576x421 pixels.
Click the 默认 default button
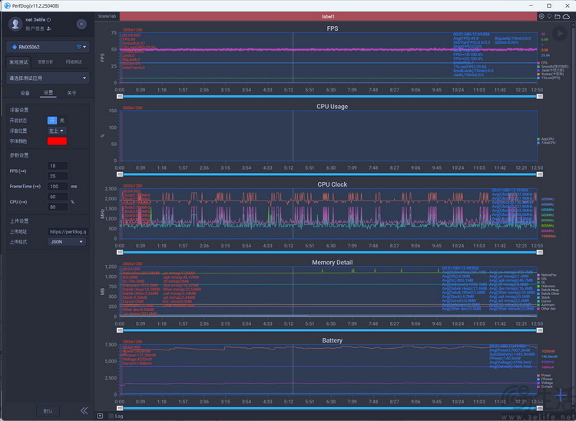pyautogui.click(x=48, y=411)
